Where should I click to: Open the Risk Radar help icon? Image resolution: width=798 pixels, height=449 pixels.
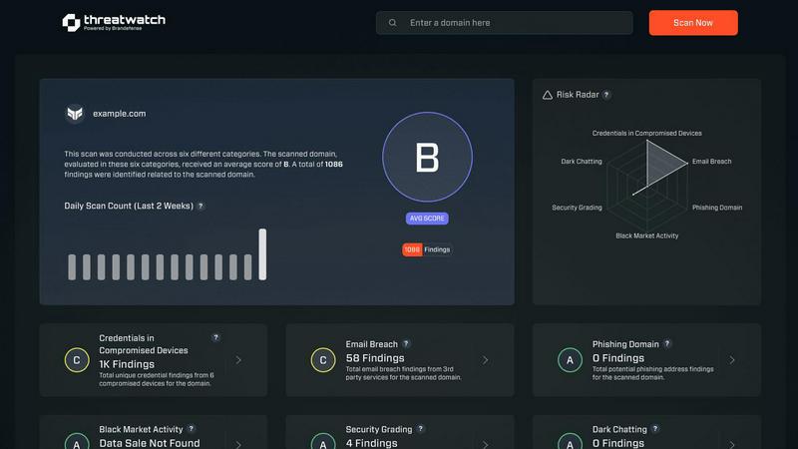606,95
